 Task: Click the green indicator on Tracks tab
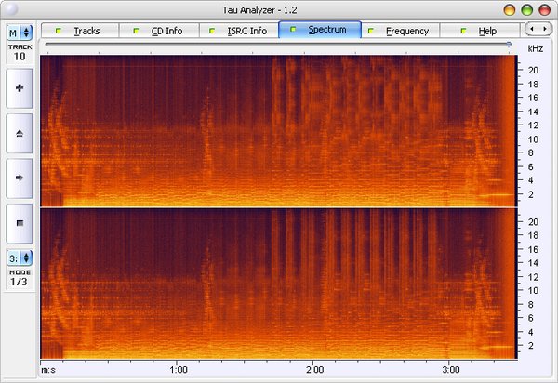click(x=59, y=31)
